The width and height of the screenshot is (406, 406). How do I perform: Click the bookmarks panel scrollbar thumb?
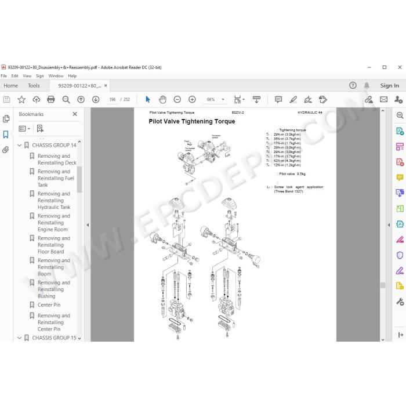pyautogui.click(x=79, y=179)
